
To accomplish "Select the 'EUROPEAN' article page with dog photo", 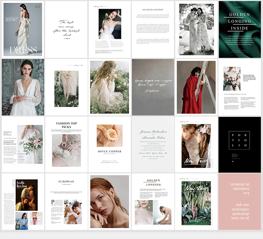I will (66, 201).
